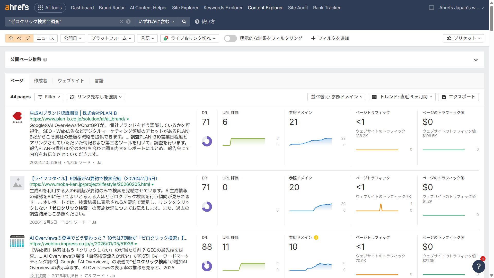The height and width of the screenshot is (278, 494).
Task: Select the ページ tab
Action: (x=17, y=81)
